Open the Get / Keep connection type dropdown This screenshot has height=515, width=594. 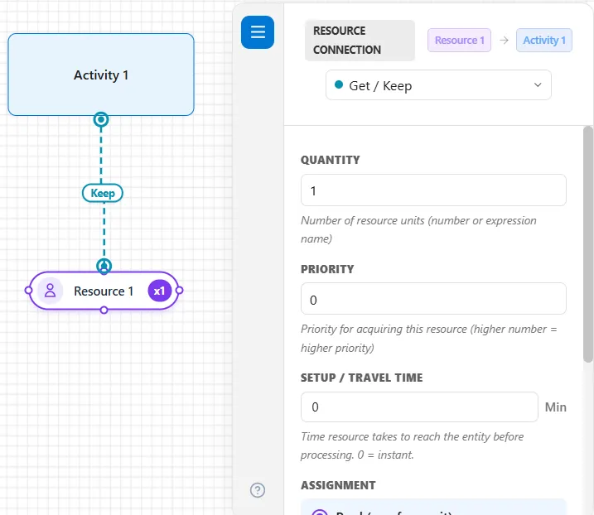pyautogui.click(x=438, y=85)
